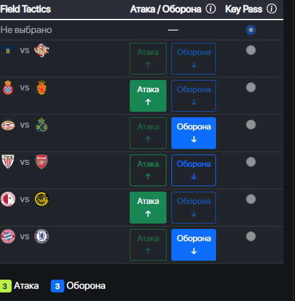Choose Оборона for the Slavia Prague match

(193, 208)
